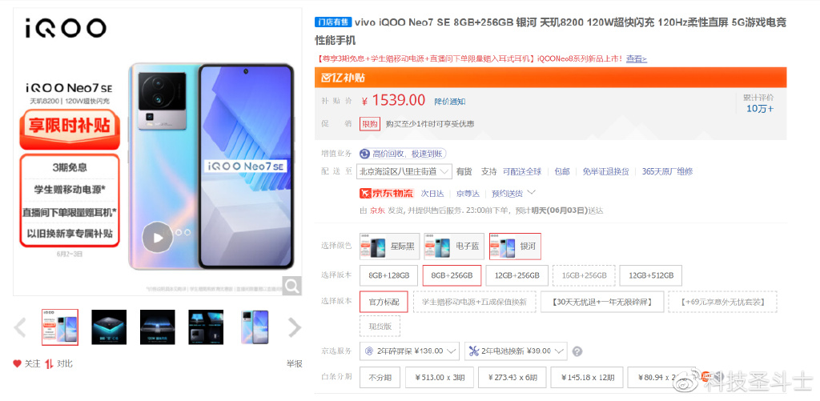Choose ¥513.00 x 3期 installment
Screen dimensions: 820x401
[440, 377]
